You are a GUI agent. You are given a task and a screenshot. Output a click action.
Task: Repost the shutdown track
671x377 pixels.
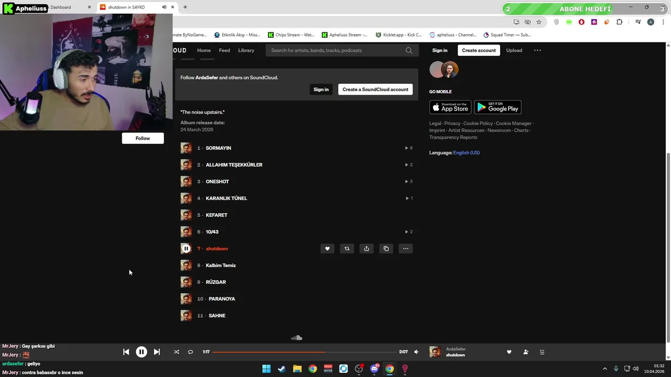[347, 249]
